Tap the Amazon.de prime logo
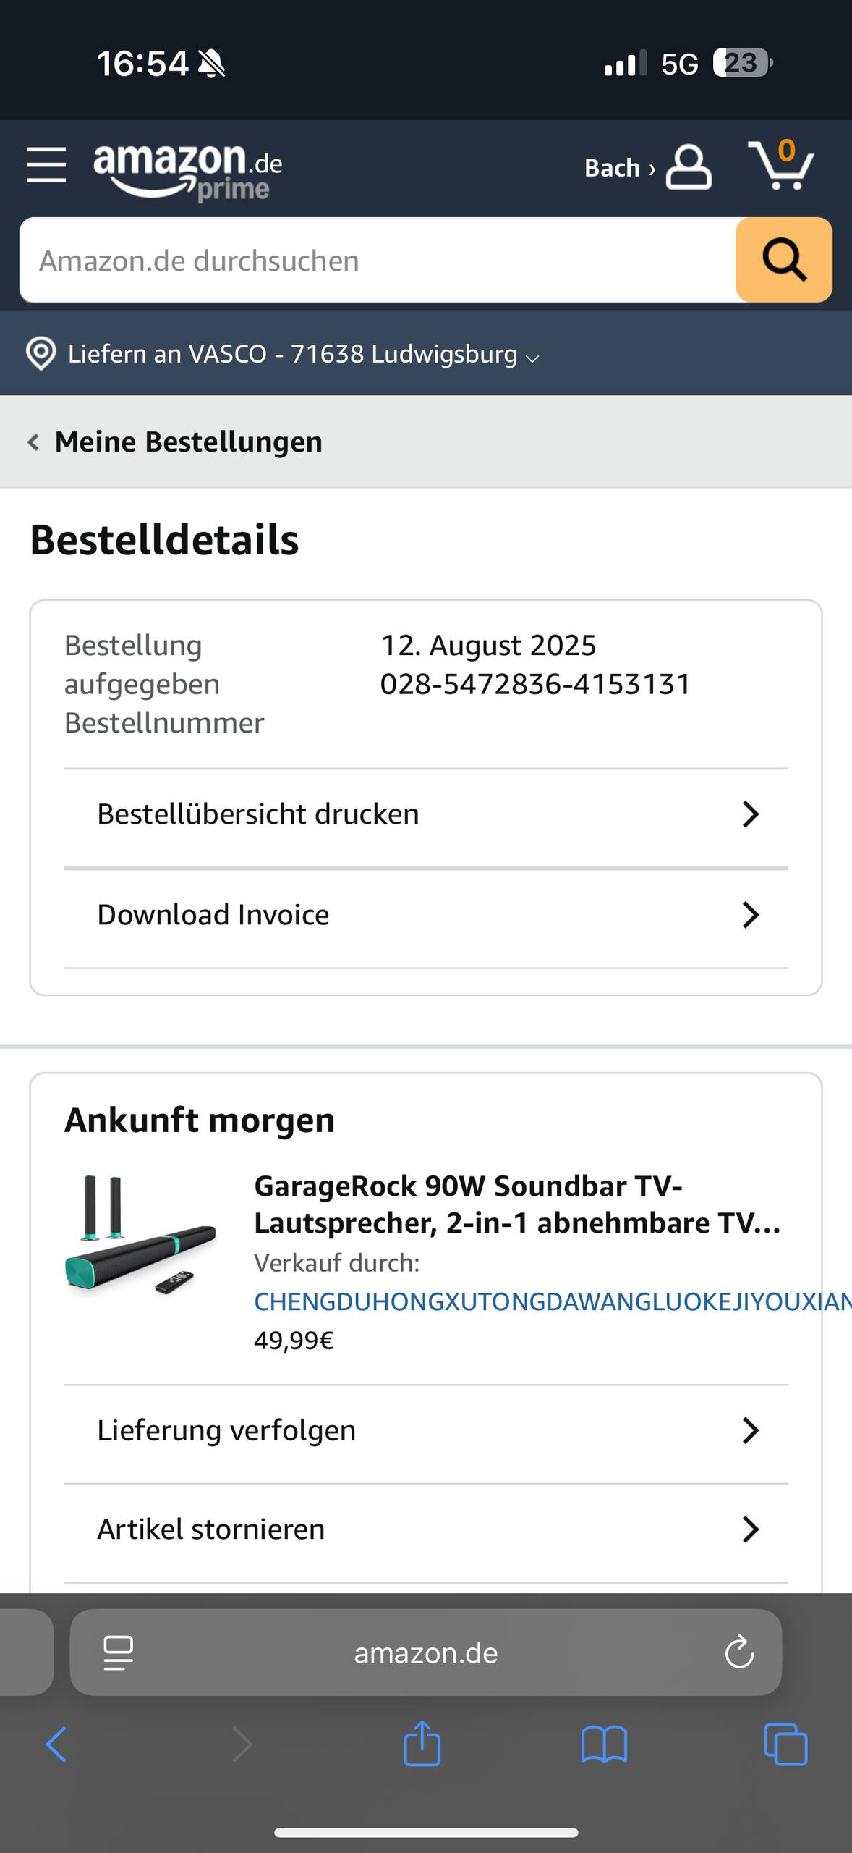This screenshot has height=1853, width=852. click(188, 171)
